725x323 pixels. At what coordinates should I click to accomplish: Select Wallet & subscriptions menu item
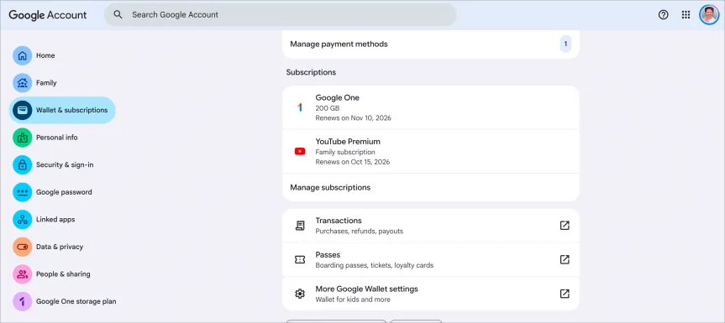pos(62,110)
